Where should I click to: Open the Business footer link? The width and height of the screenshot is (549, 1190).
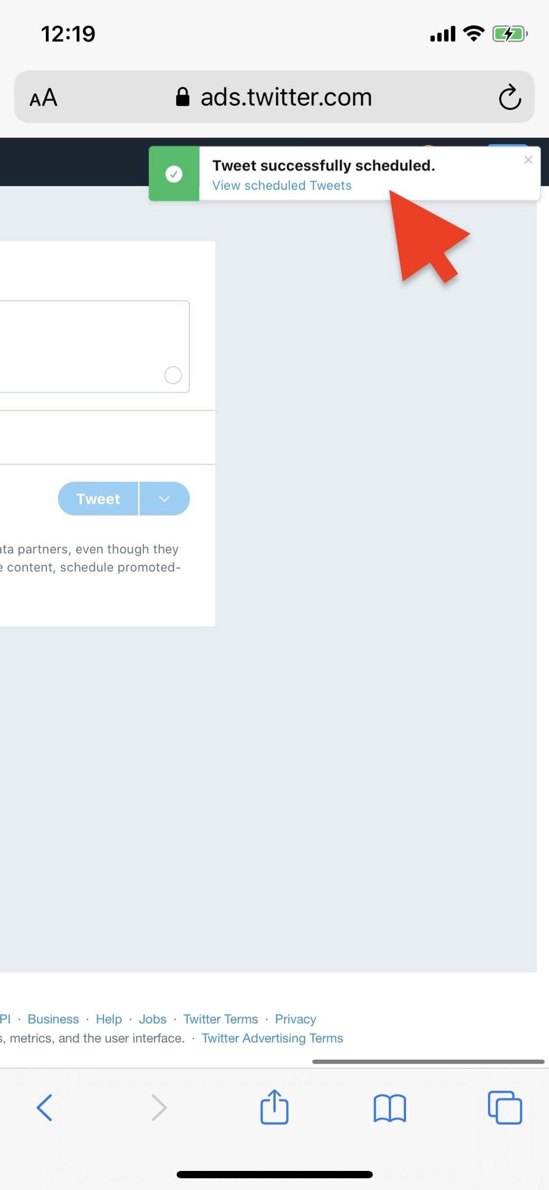pos(53,1019)
